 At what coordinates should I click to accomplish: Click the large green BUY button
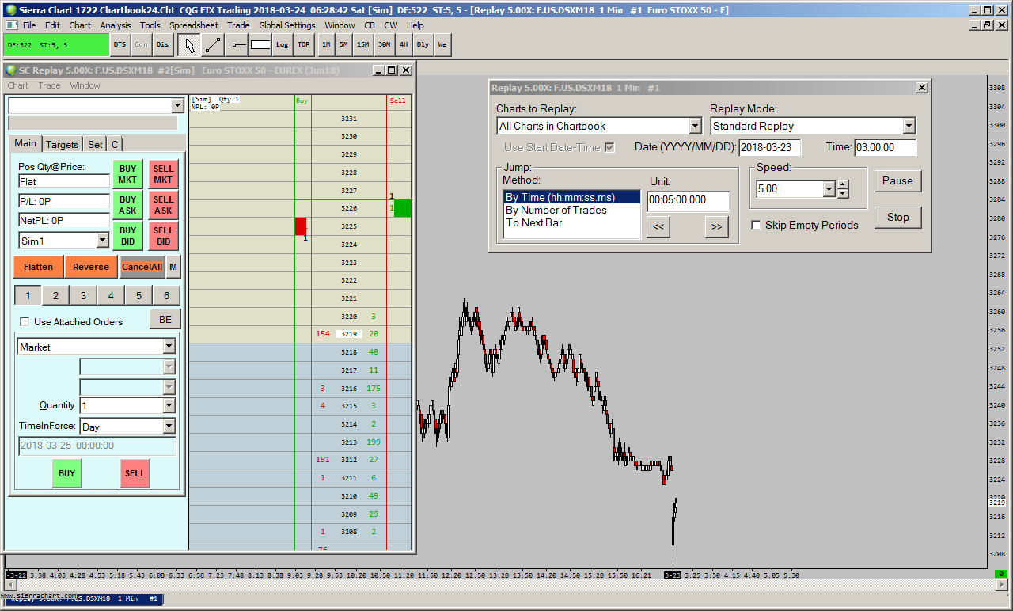click(67, 473)
